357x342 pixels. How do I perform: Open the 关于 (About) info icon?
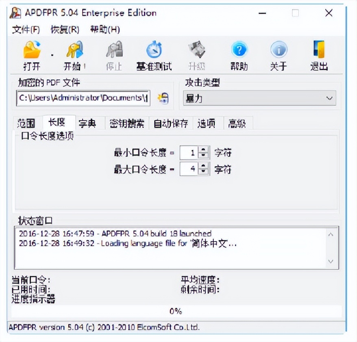(279, 50)
